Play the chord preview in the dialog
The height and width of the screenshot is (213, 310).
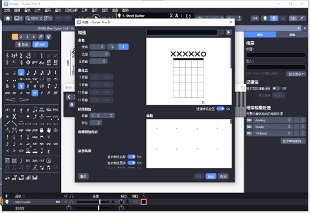pyautogui.click(x=228, y=32)
